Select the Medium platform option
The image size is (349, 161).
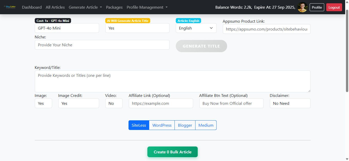click(x=206, y=125)
